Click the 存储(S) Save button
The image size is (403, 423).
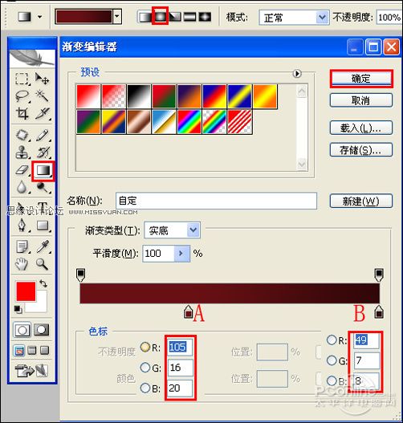click(x=361, y=150)
